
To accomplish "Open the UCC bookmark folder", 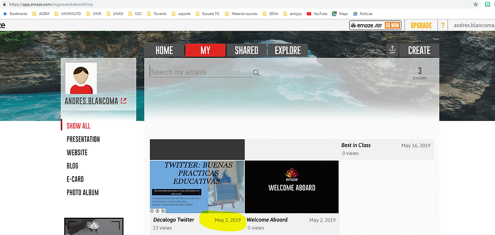I will tap(135, 14).
